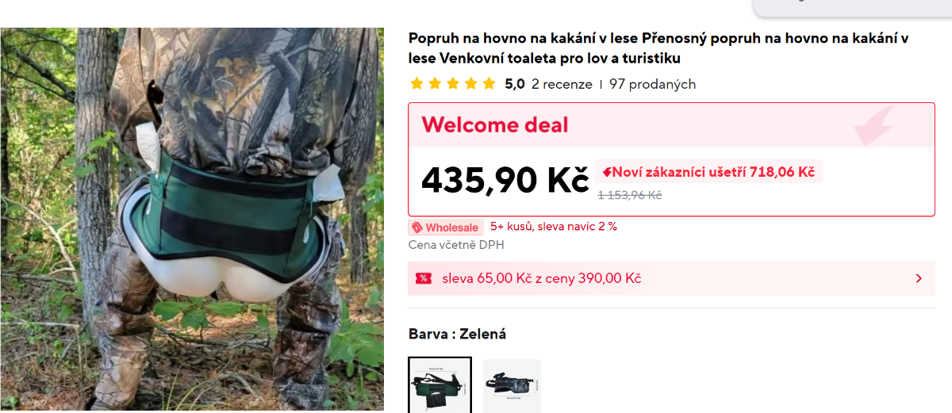Click the down-arrow icon before Noví zákazníci
The width and height of the screenshot is (952, 413).
pyautogui.click(x=607, y=172)
